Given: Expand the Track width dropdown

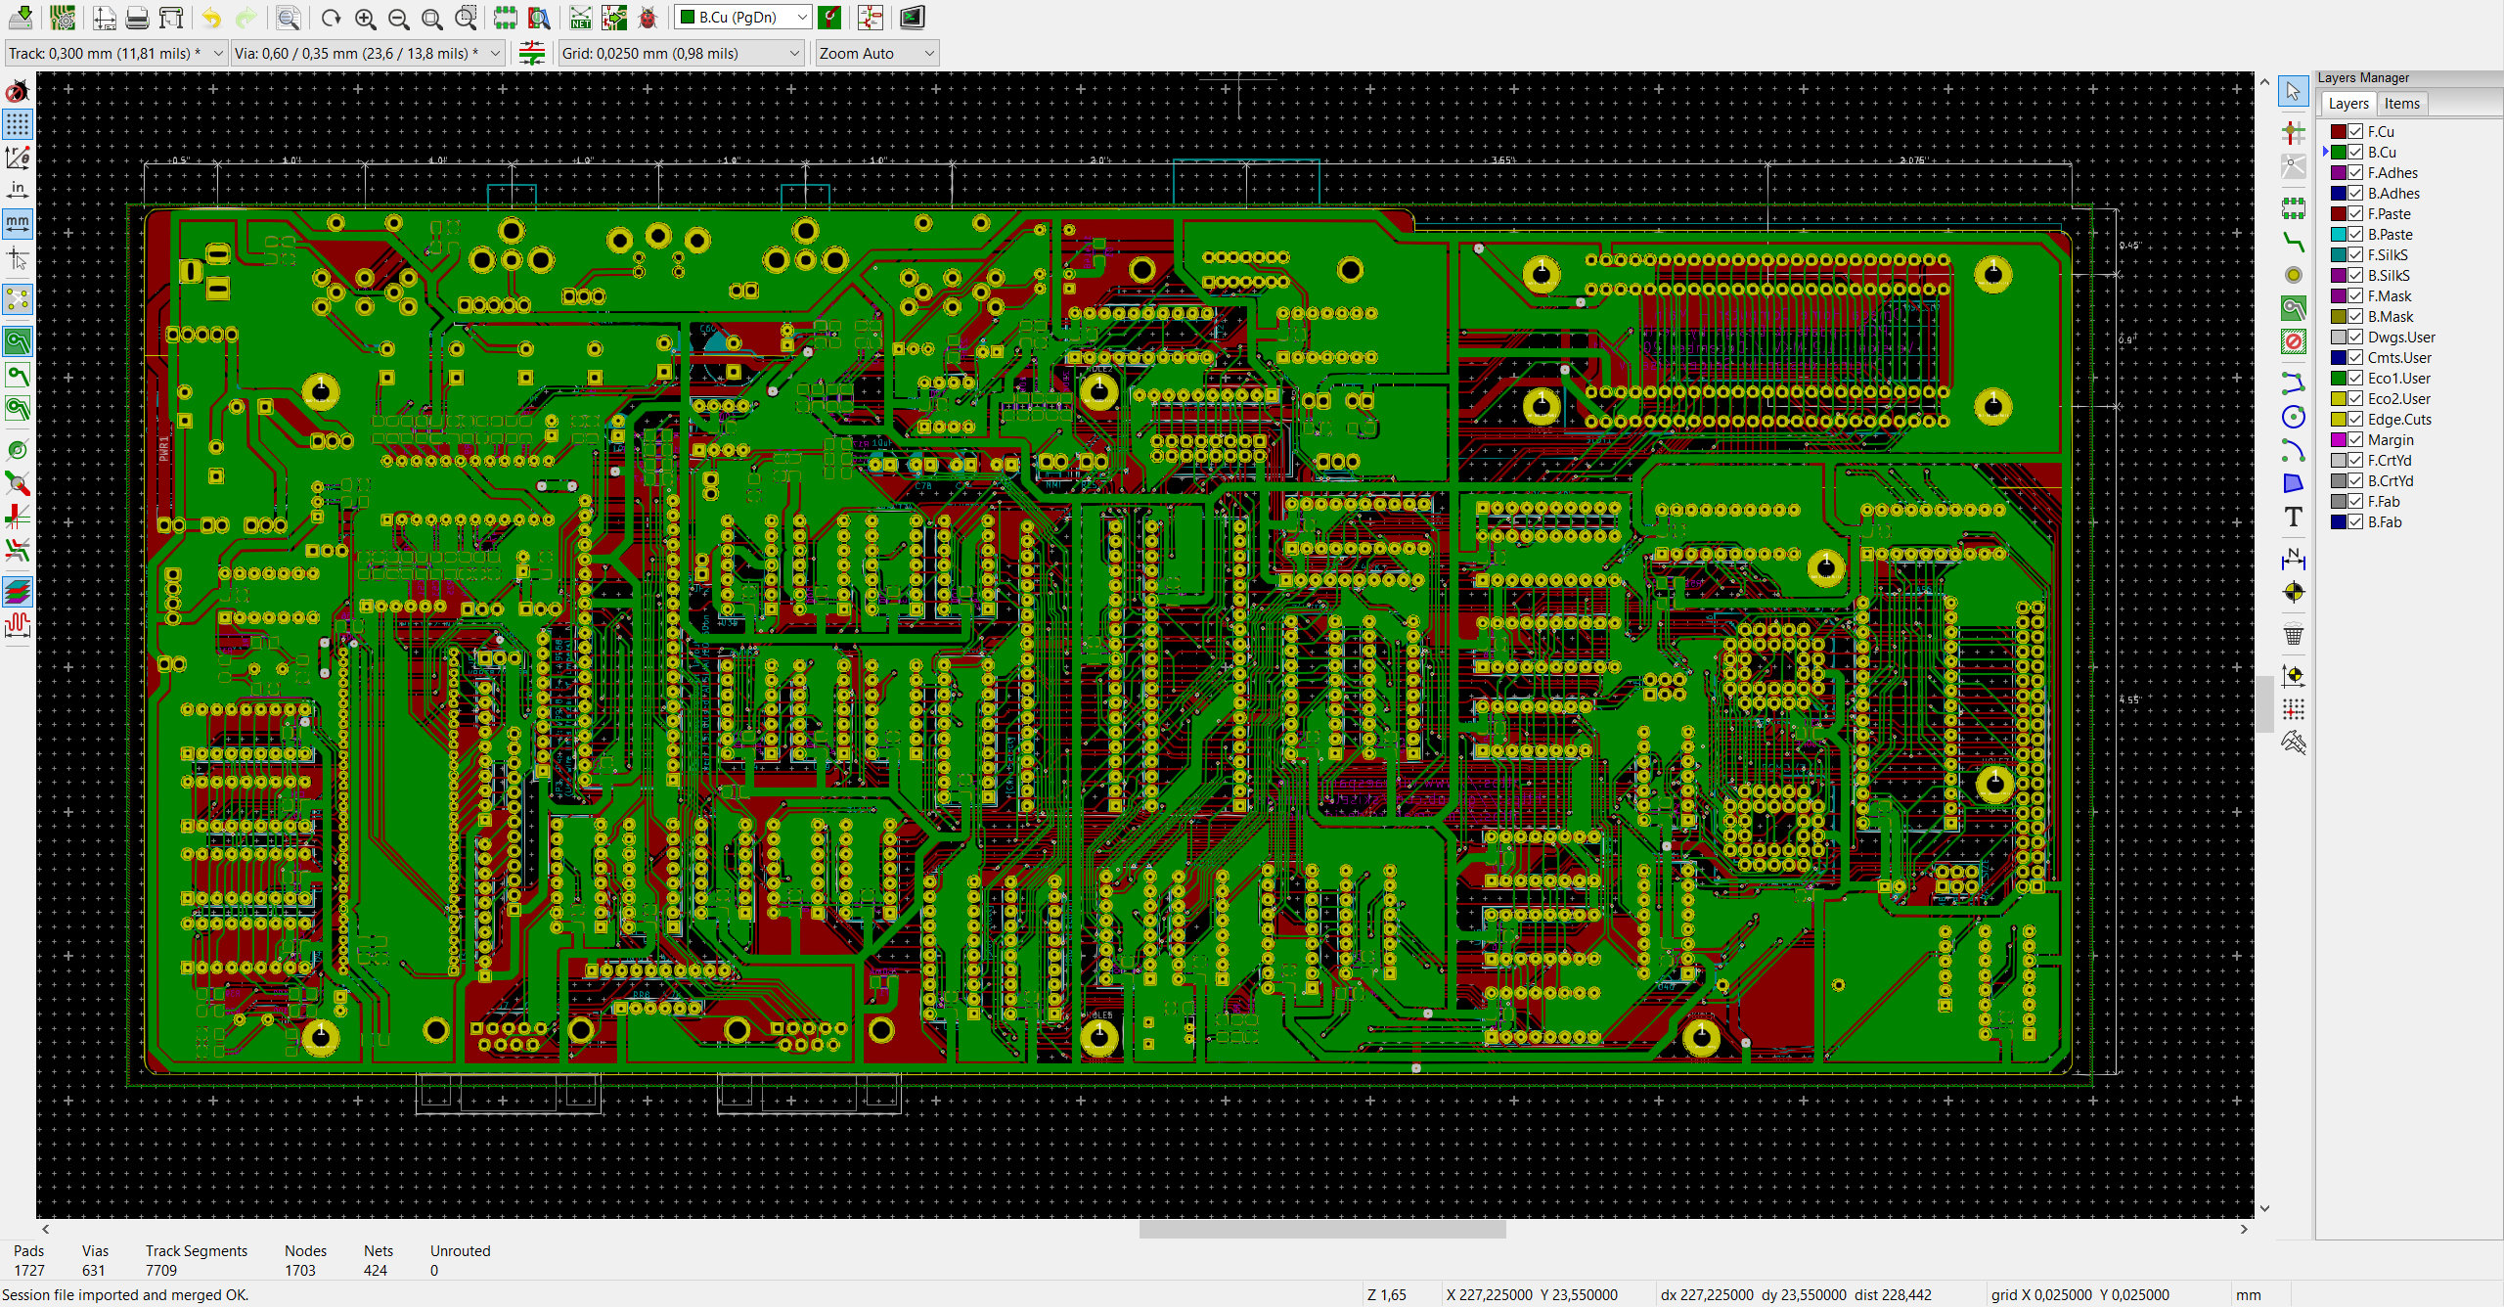Looking at the screenshot, I should point(115,53).
